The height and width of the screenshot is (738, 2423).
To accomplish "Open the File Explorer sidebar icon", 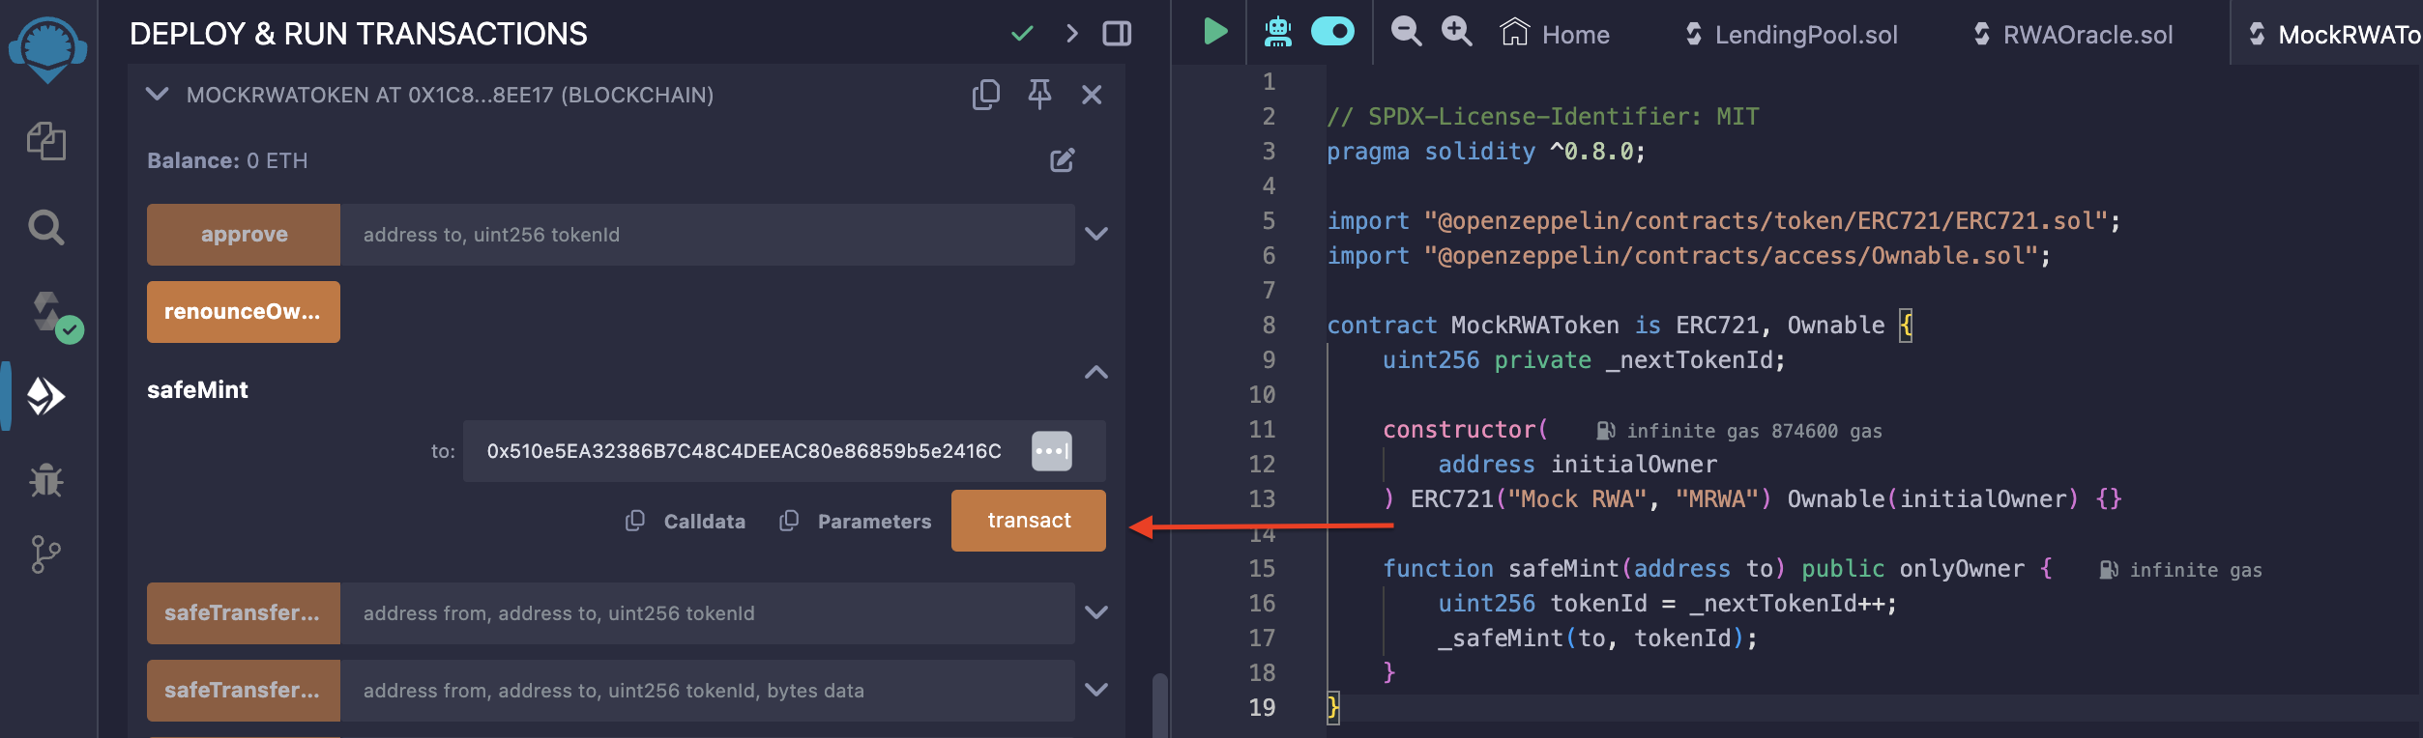I will coord(46,141).
